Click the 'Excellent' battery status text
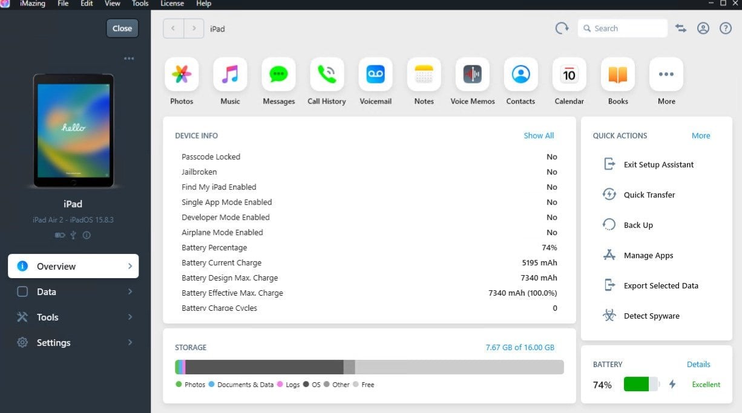742x413 pixels. [706, 384]
